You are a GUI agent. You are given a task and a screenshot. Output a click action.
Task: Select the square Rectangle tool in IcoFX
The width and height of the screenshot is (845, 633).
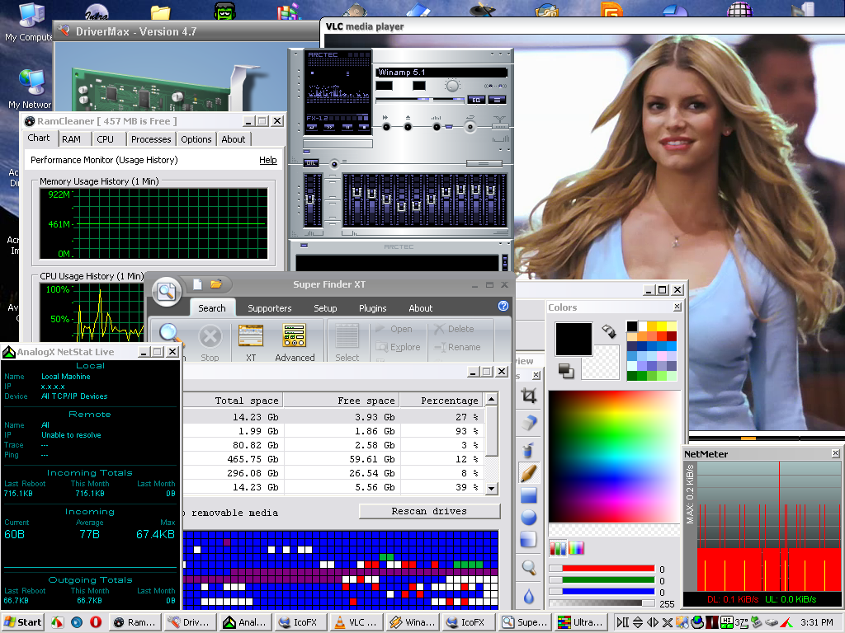(529, 495)
